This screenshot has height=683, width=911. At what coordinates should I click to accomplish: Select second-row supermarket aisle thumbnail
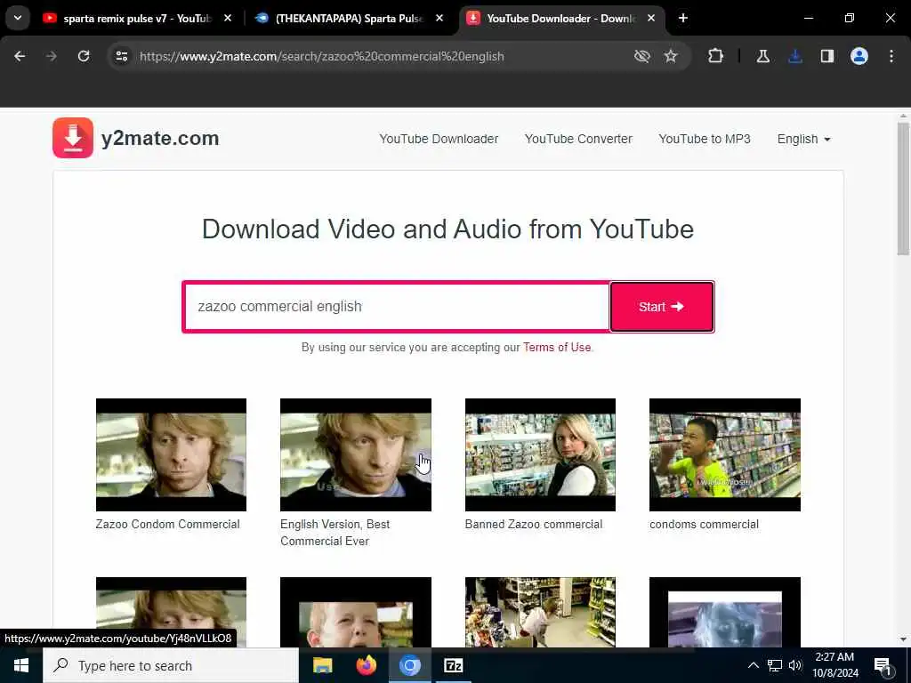pos(540,612)
